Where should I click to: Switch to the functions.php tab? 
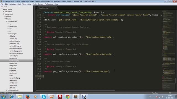pyautogui.click(x=46, y=8)
